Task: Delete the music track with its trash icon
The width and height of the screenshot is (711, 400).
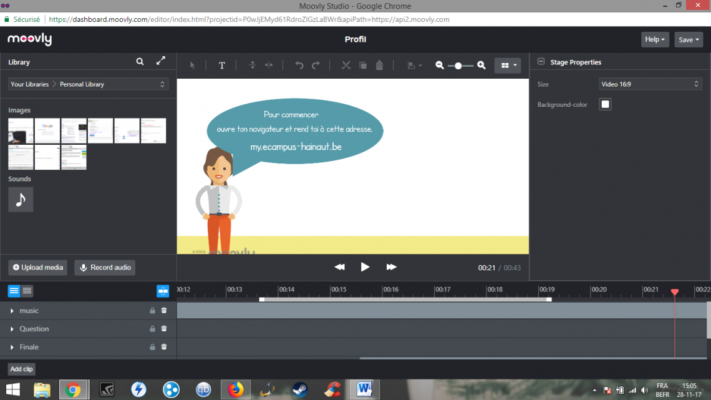Action: click(164, 311)
